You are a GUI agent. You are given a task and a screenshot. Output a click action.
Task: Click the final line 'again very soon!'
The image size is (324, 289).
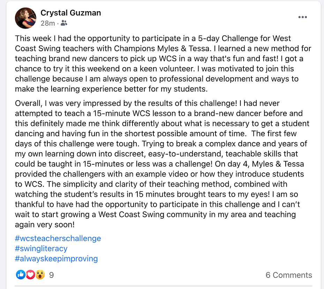point(45,225)
